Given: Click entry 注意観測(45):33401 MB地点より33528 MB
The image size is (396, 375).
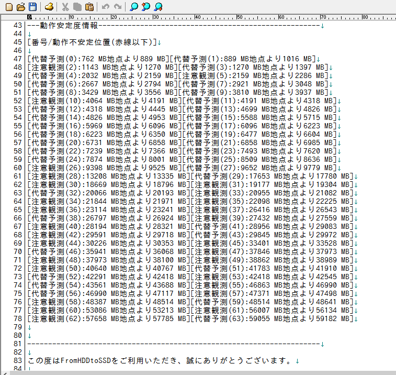Looking at the screenshot, I should [272, 243].
